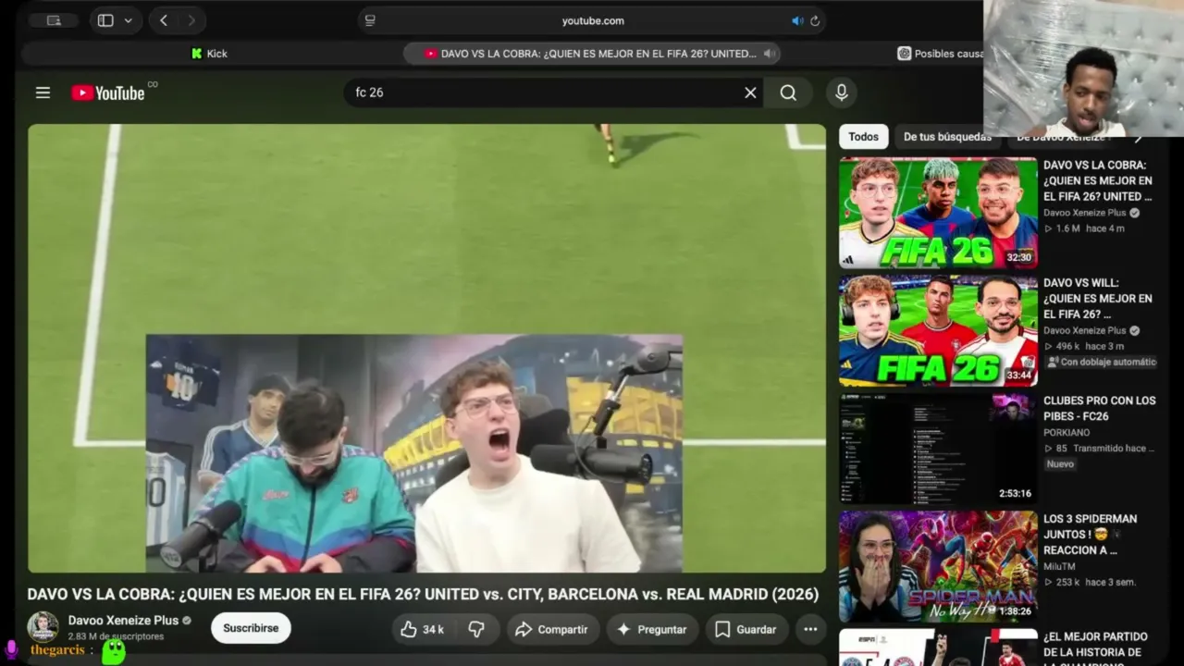Toggle the Safari sidebar
1184x666 pixels.
tap(105, 20)
